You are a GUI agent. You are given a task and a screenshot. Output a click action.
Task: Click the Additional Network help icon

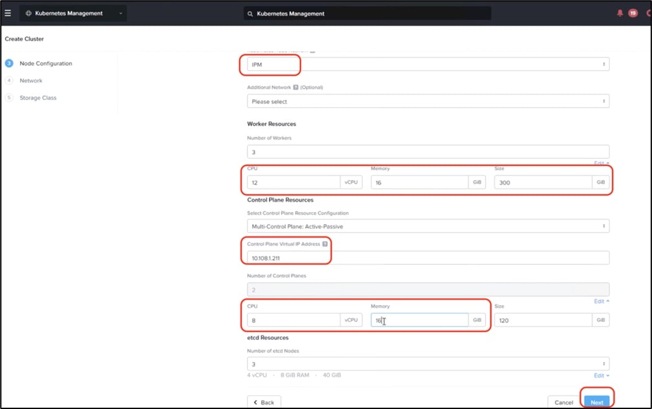296,87
